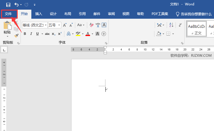Paste using the clipboard icon
Image resolution: width=214 pixels, height=131 pixels.
(x=7, y=25)
